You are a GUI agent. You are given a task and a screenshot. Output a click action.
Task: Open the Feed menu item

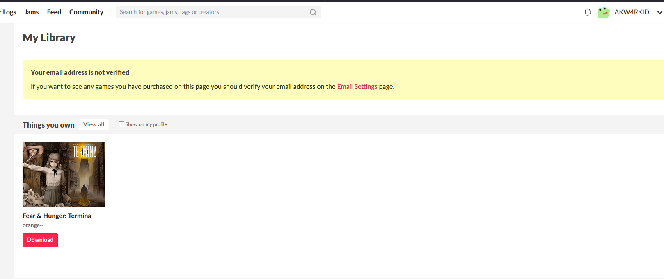(54, 12)
